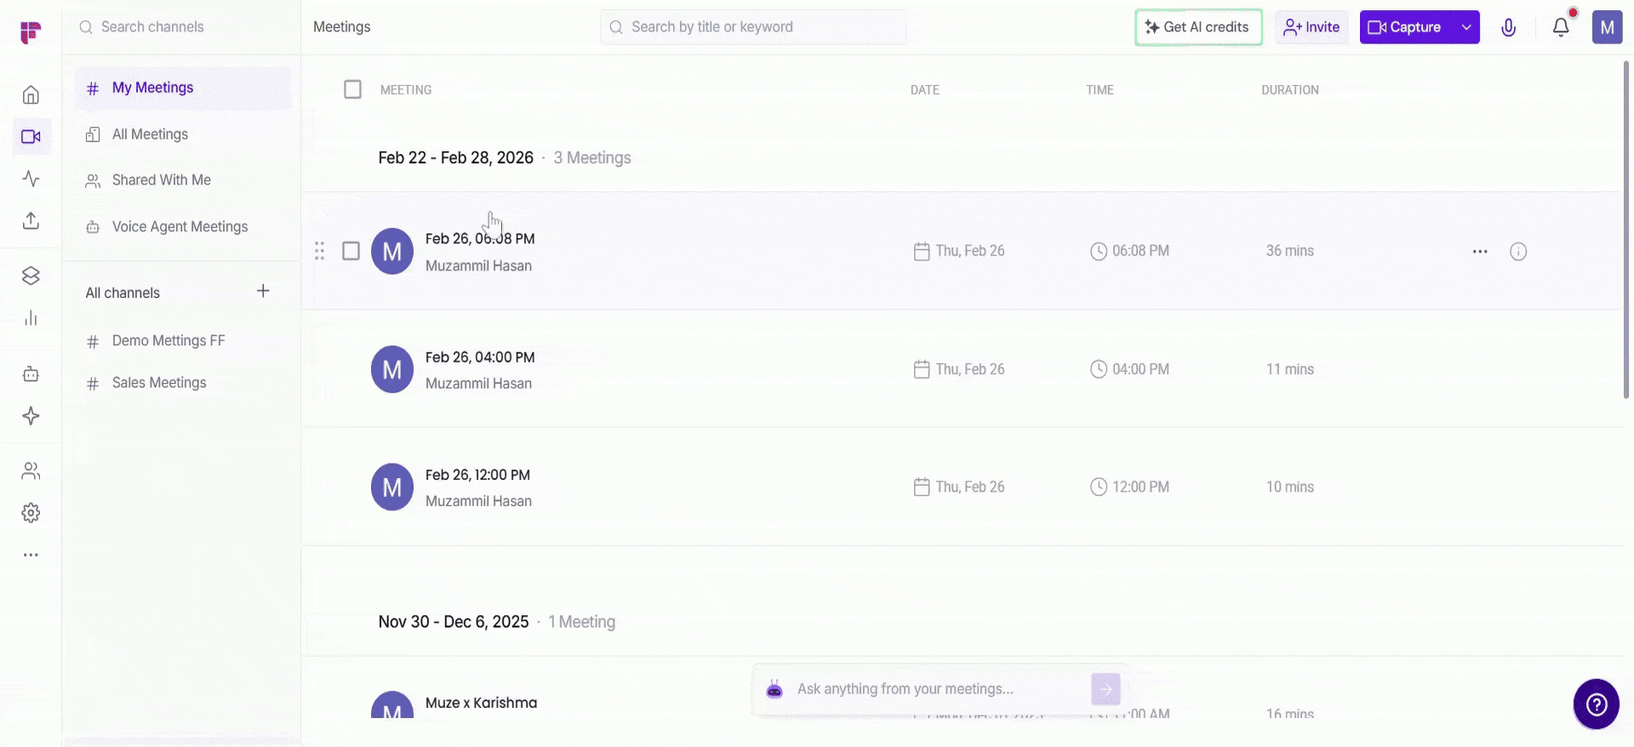Click the 'Feb 22 - Feb 28, 2026' group heading
Image resolution: width=1634 pixels, height=747 pixels.
[x=456, y=158]
